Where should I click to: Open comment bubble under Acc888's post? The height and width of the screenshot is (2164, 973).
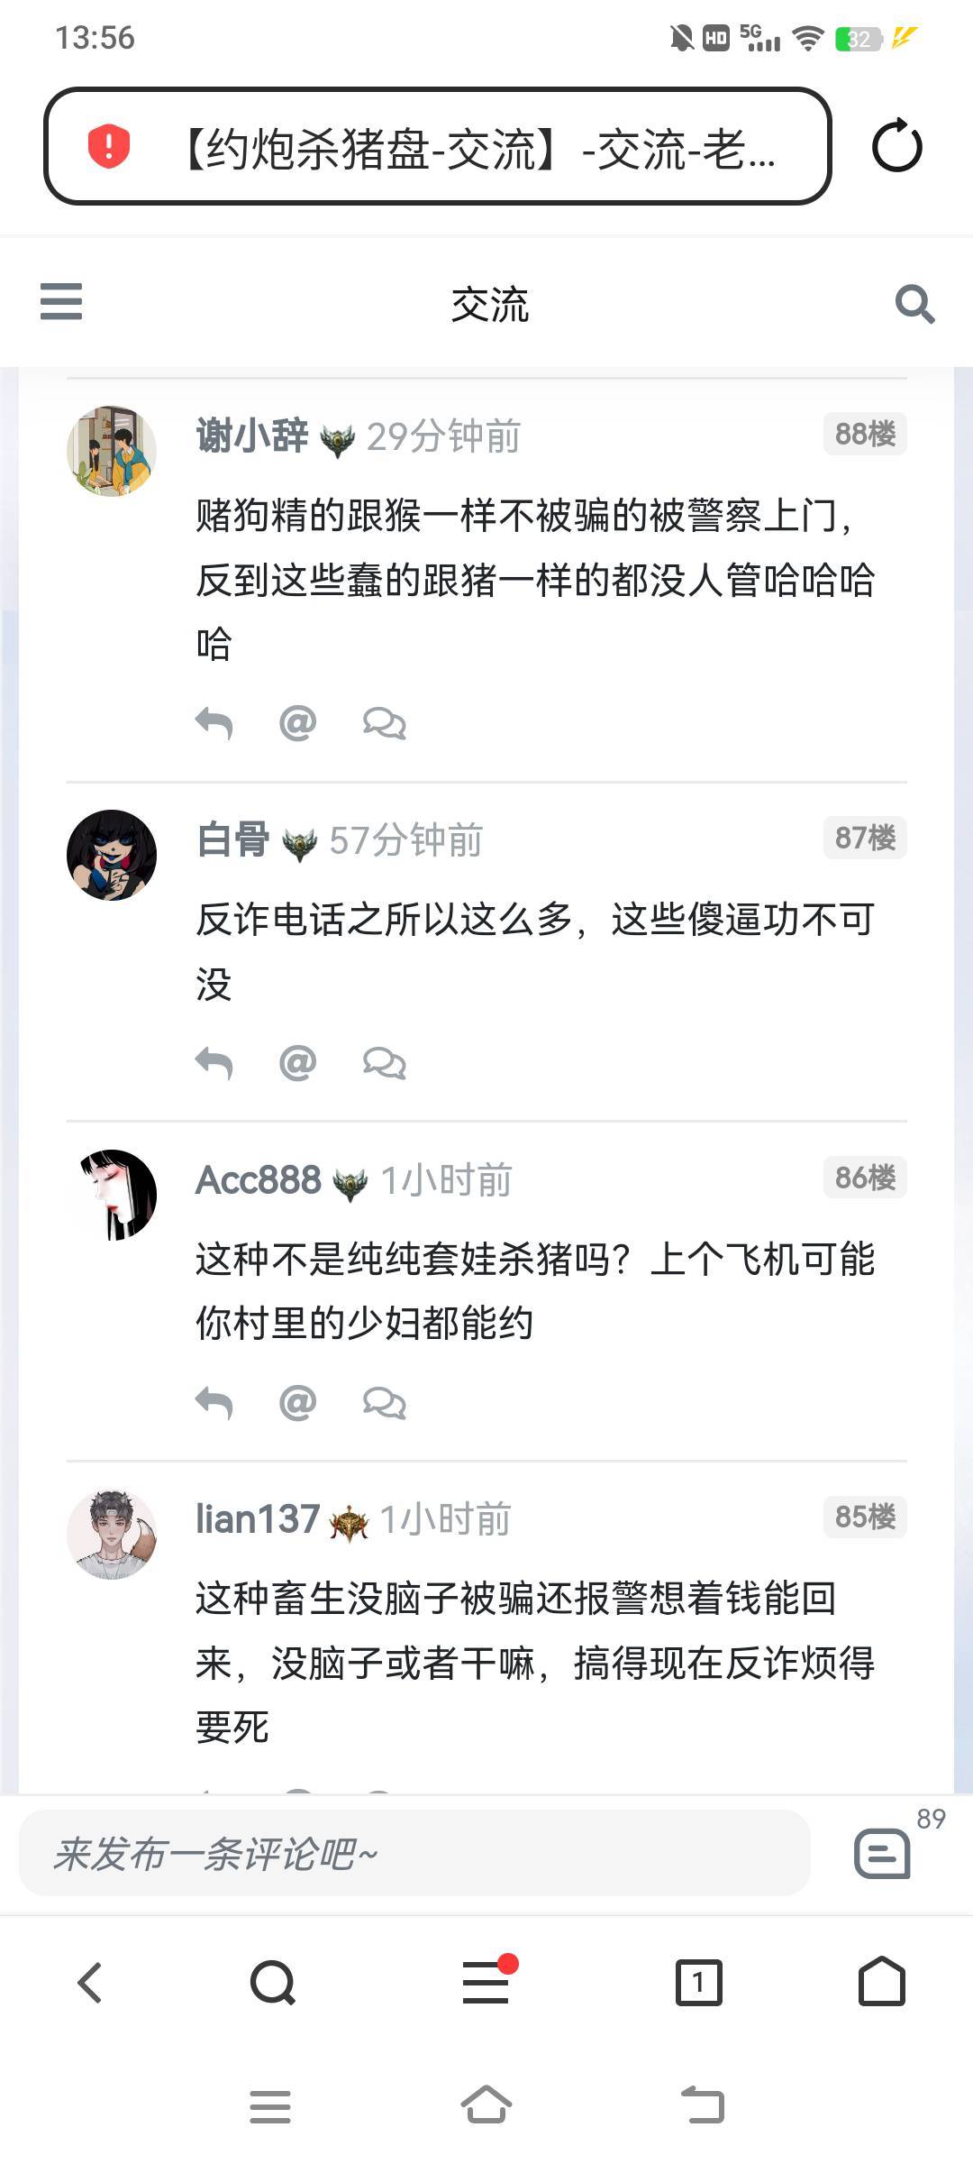[385, 1403]
